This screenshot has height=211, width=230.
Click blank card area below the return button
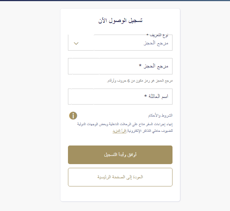click(120, 194)
